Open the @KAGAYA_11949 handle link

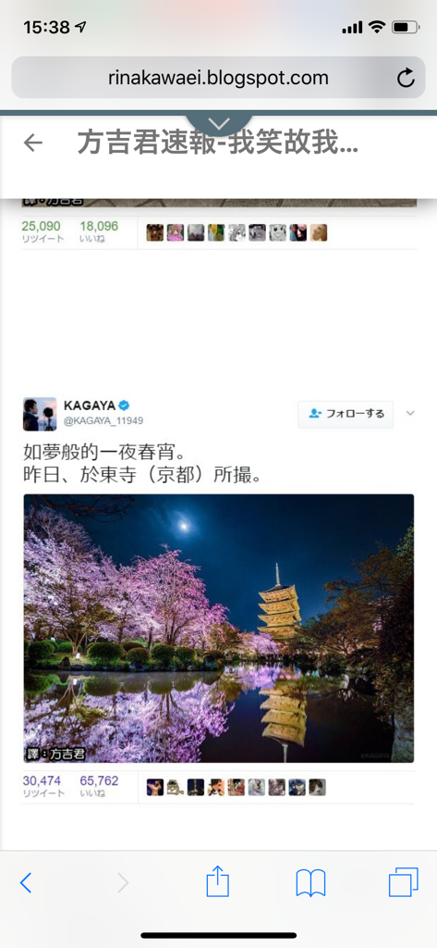(103, 421)
